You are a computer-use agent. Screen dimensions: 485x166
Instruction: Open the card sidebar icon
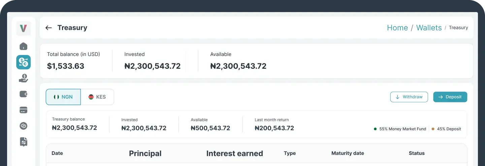23,110
